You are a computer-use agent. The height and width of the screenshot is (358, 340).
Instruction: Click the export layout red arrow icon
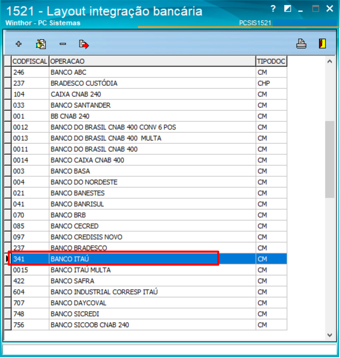pos(84,44)
